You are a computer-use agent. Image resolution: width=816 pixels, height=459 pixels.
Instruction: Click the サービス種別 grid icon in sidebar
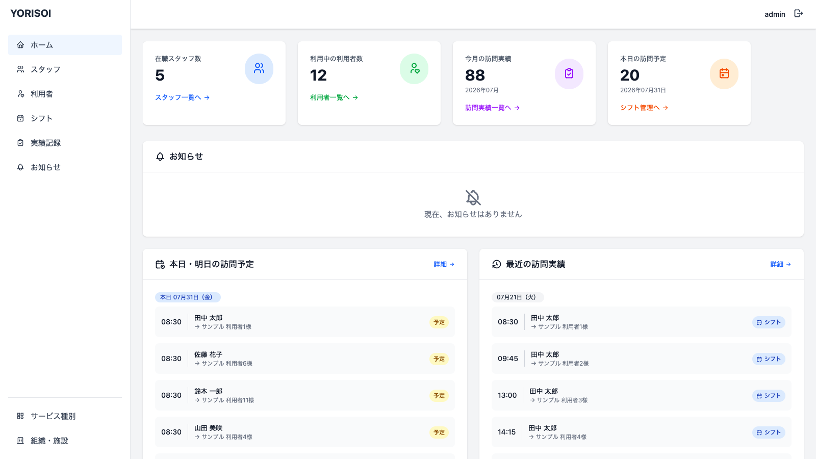point(20,416)
